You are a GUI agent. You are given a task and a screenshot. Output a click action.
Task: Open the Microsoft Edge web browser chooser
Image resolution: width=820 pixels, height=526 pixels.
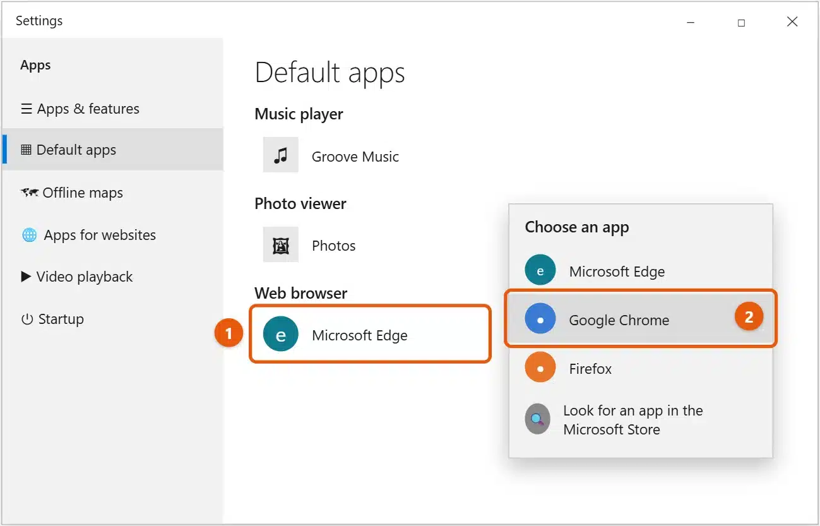(x=370, y=334)
